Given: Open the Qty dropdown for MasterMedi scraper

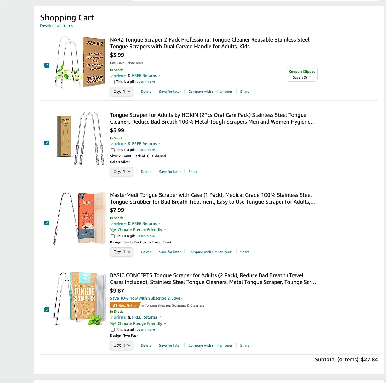Looking at the screenshot, I should pyautogui.click(x=122, y=252).
